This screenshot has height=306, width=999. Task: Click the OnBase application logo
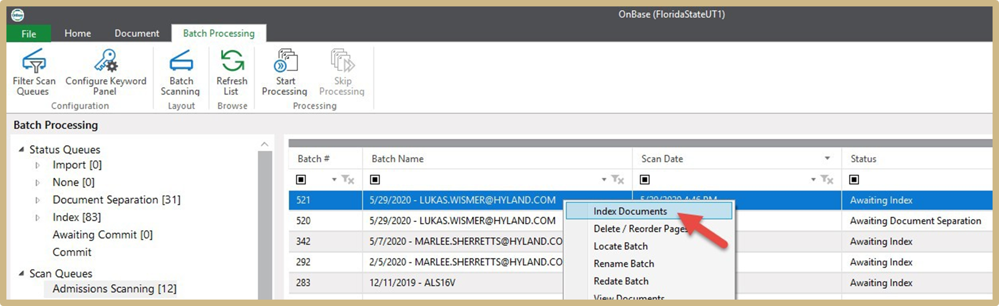click(x=17, y=15)
